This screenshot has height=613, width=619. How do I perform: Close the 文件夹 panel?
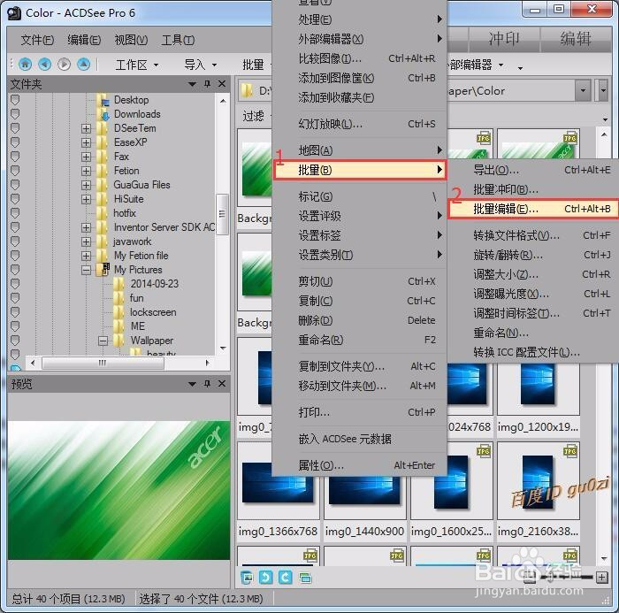(222, 84)
